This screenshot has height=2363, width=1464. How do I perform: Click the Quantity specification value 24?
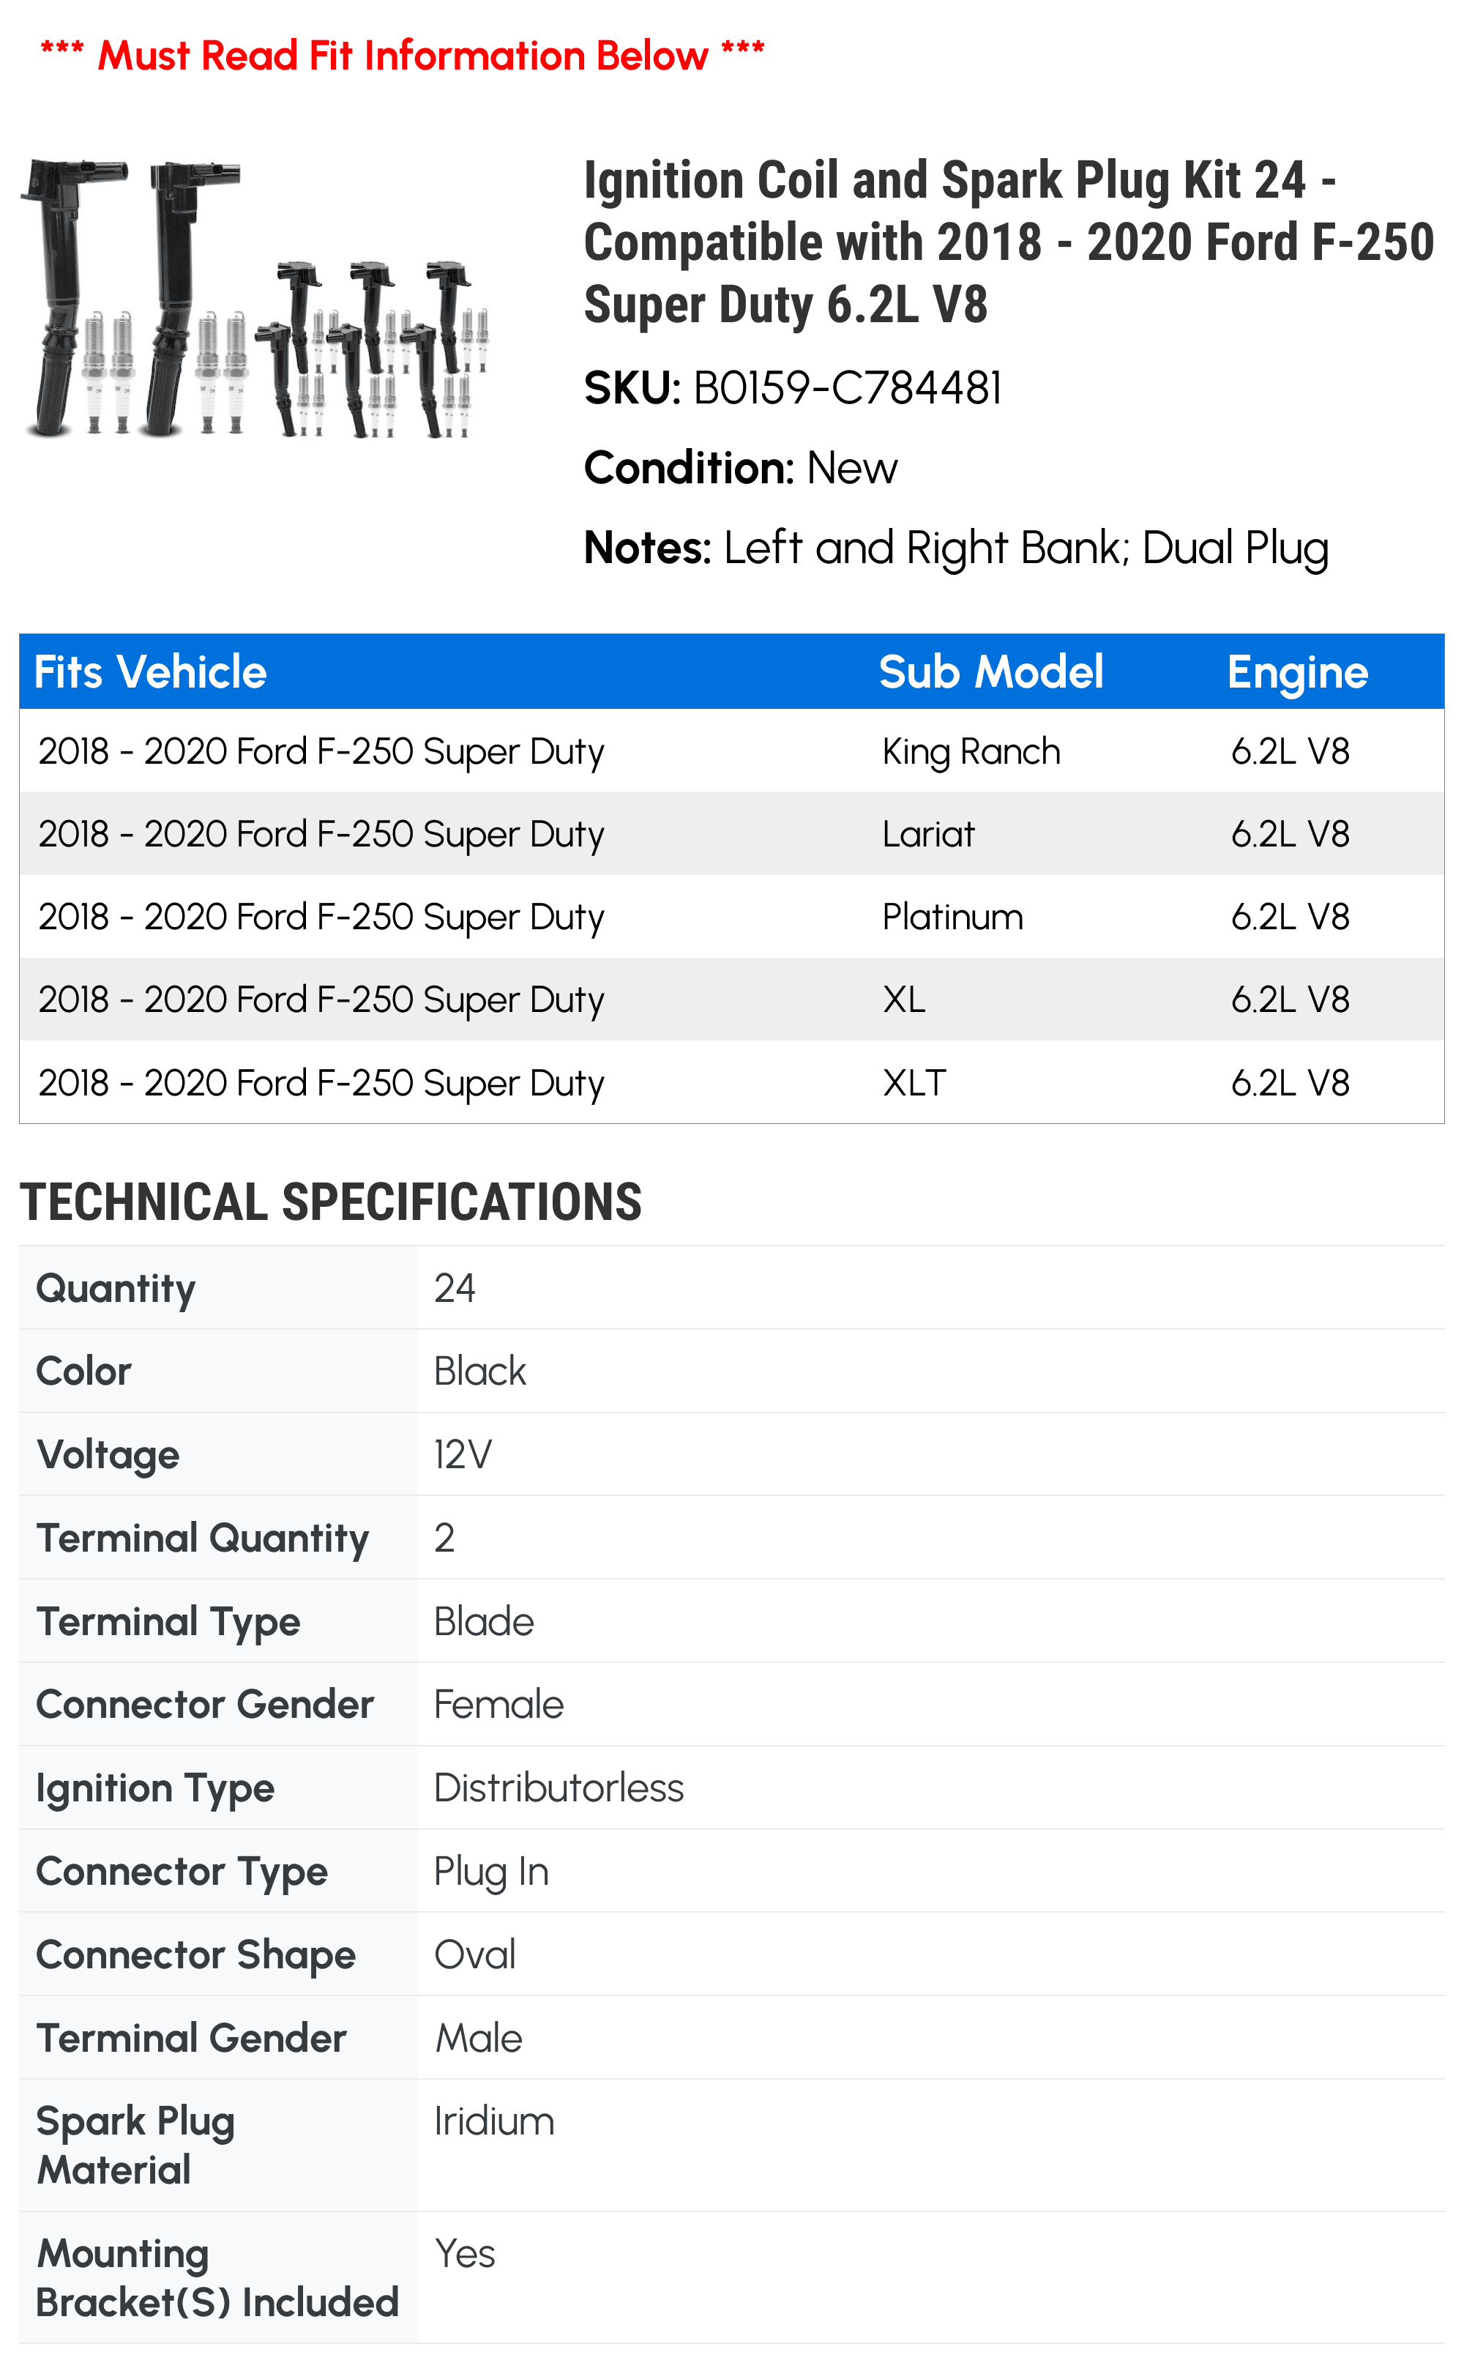coord(454,1288)
